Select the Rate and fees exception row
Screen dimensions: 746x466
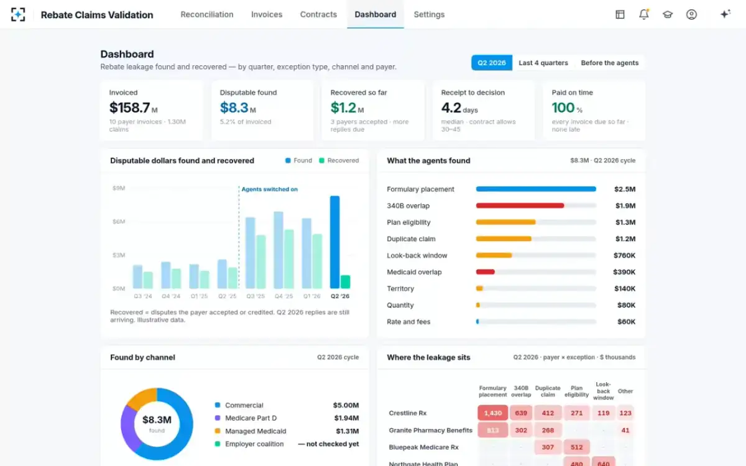[511, 322]
